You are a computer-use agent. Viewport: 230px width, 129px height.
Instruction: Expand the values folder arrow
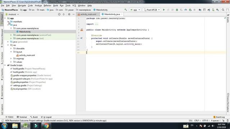(11, 62)
